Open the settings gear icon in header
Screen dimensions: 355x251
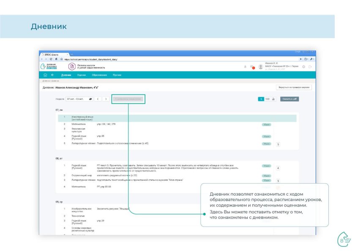click(303, 67)
